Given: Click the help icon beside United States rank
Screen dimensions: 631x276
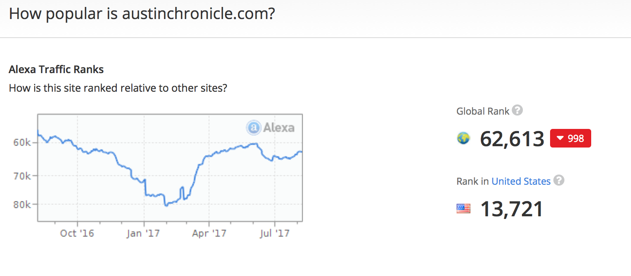Looking at the screenshot, I should (559, 181).
